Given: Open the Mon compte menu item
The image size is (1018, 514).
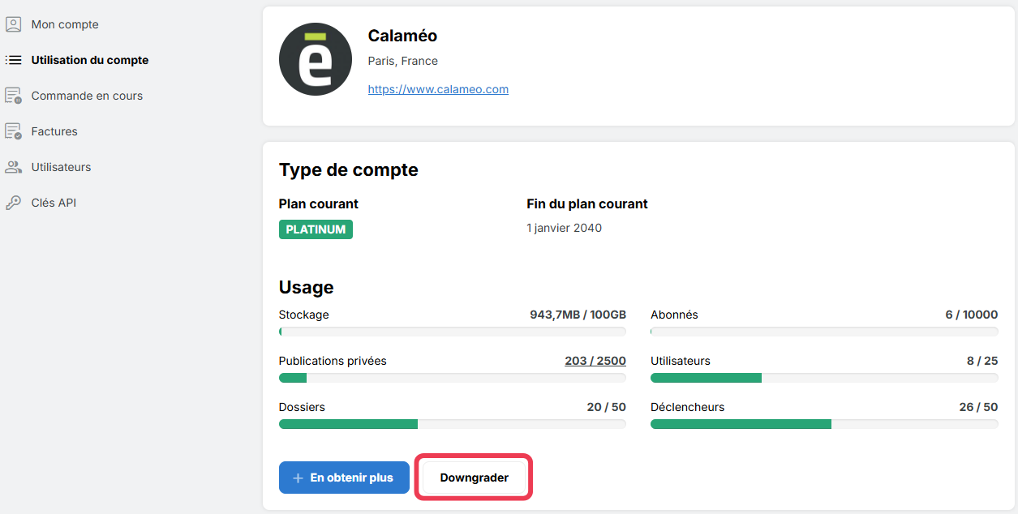Looking at the screenshot, I should pos(65,24).
